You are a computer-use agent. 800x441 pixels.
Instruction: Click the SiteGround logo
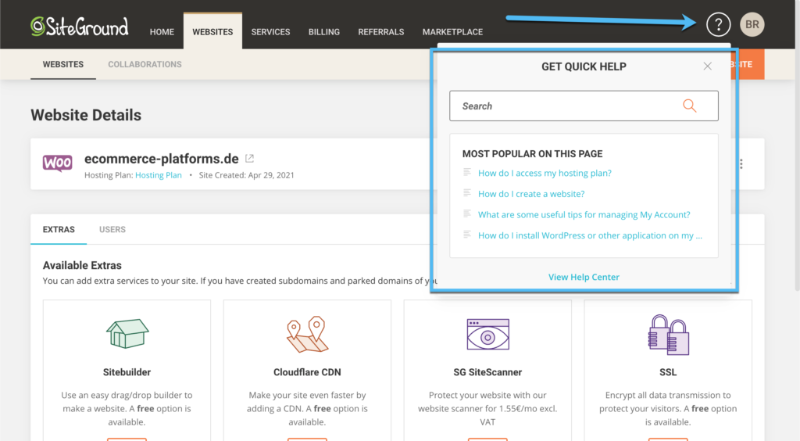(x=80, y=27)
